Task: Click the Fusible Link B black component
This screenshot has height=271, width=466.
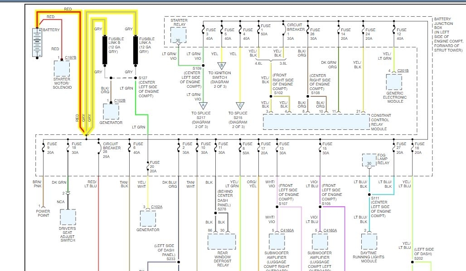Action: coord(105,50)
